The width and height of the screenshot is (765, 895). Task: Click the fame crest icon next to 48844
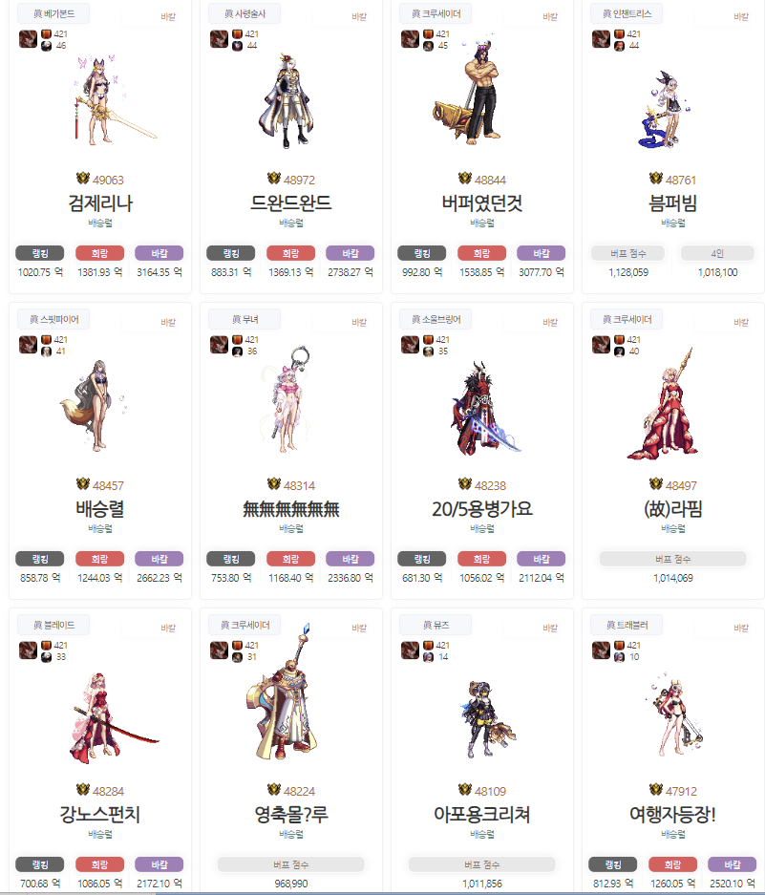[465, 179]
